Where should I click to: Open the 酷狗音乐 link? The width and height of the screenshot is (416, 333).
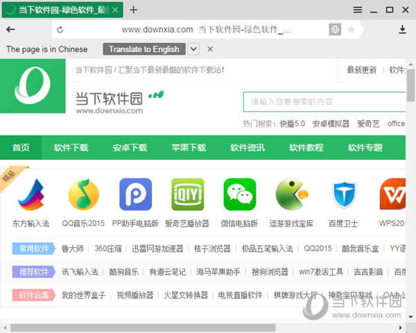[124, 272]
